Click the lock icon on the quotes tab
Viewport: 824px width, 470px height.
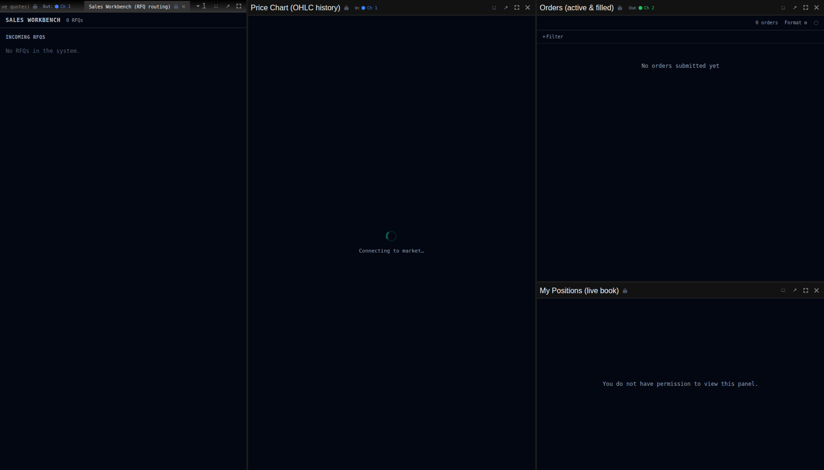pos(35,7)
